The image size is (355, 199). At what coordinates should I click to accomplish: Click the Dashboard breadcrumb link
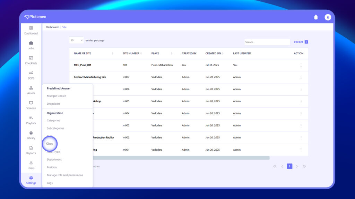52,27
